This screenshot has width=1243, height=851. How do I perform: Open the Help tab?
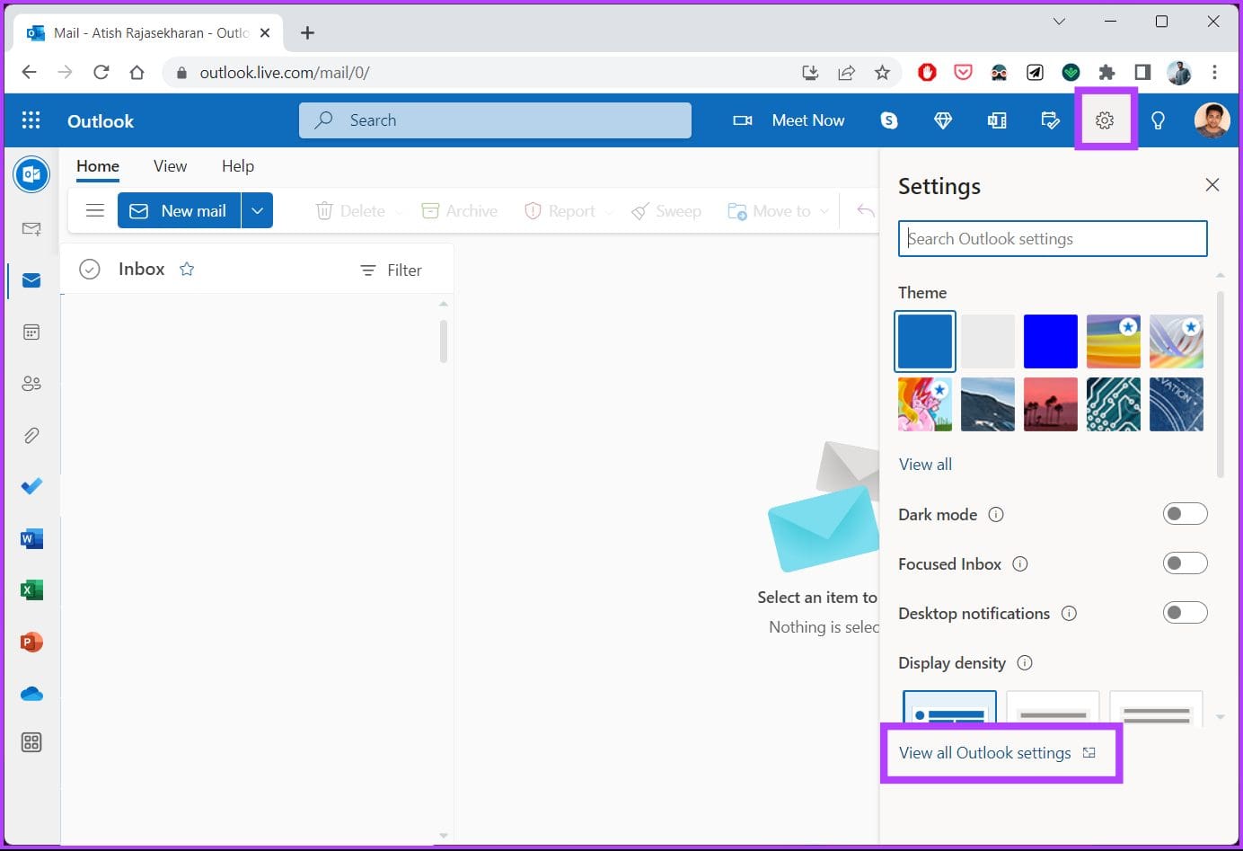238,166
